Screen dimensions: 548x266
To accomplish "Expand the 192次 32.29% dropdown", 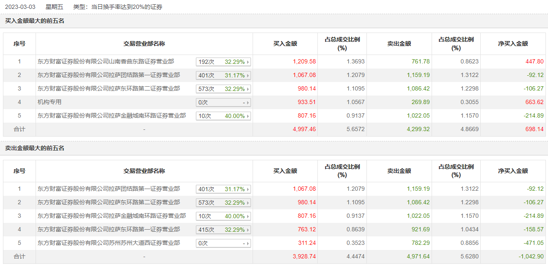I will (223, 62).
